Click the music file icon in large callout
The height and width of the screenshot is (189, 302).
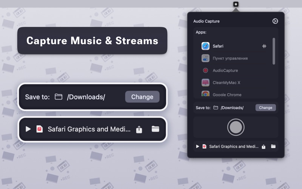click(39, 129)
